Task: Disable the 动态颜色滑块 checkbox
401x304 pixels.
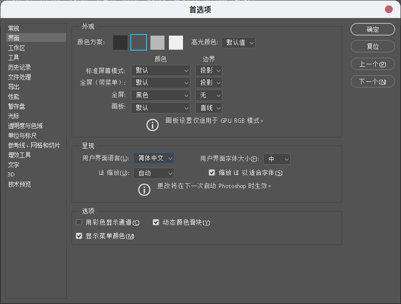Action: pyautogui.click(x=156, y=222)
